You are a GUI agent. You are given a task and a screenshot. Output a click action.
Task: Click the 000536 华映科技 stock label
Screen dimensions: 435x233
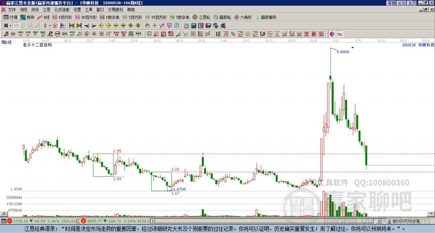tap(418, 45)
